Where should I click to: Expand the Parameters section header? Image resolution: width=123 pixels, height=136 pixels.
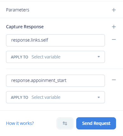click(61, 10)
